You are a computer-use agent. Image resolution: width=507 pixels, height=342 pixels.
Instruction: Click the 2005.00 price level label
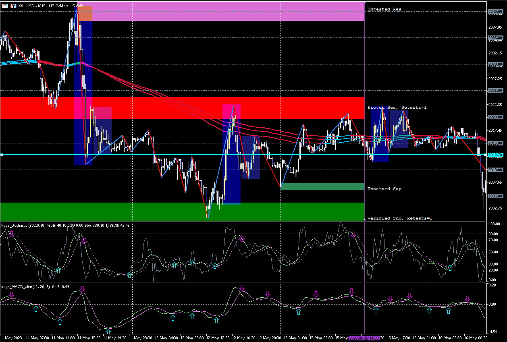[495, 196]
